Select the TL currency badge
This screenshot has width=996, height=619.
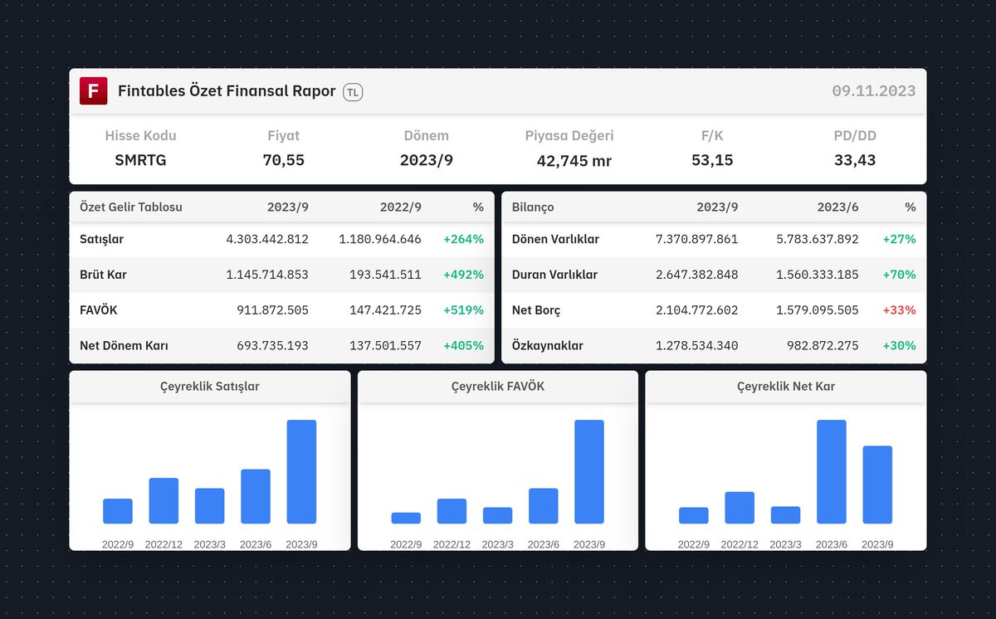pos(352,92)
